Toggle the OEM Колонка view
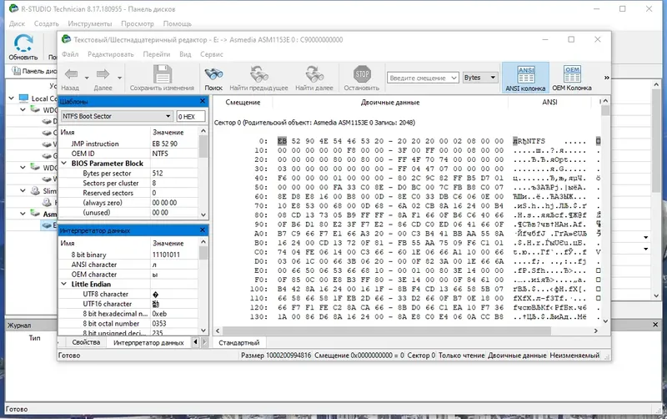 click(x=572, y=78)
